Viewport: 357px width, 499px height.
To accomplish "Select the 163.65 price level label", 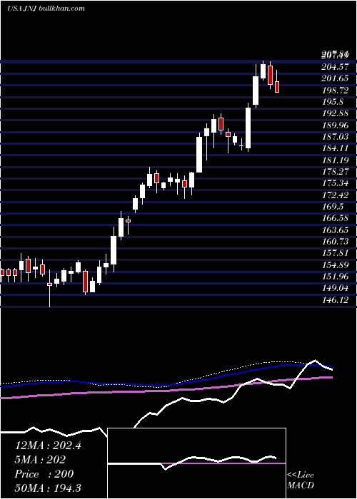I will [x=335, y=230].
